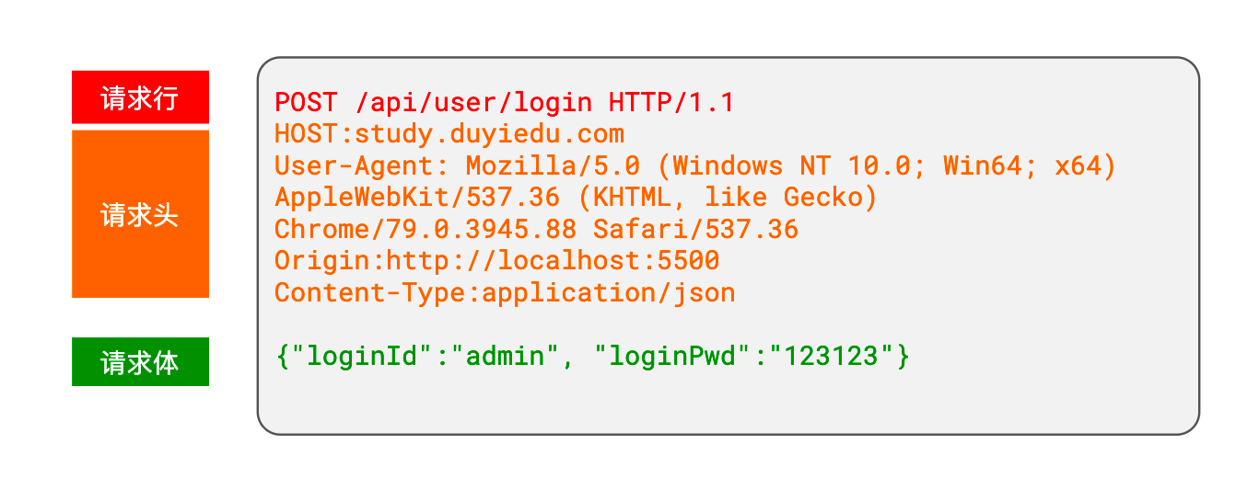1236x489 pixels.
Task: Click the (Windows NT 10.0; Win64; x64) text
Action: (893, 166)
